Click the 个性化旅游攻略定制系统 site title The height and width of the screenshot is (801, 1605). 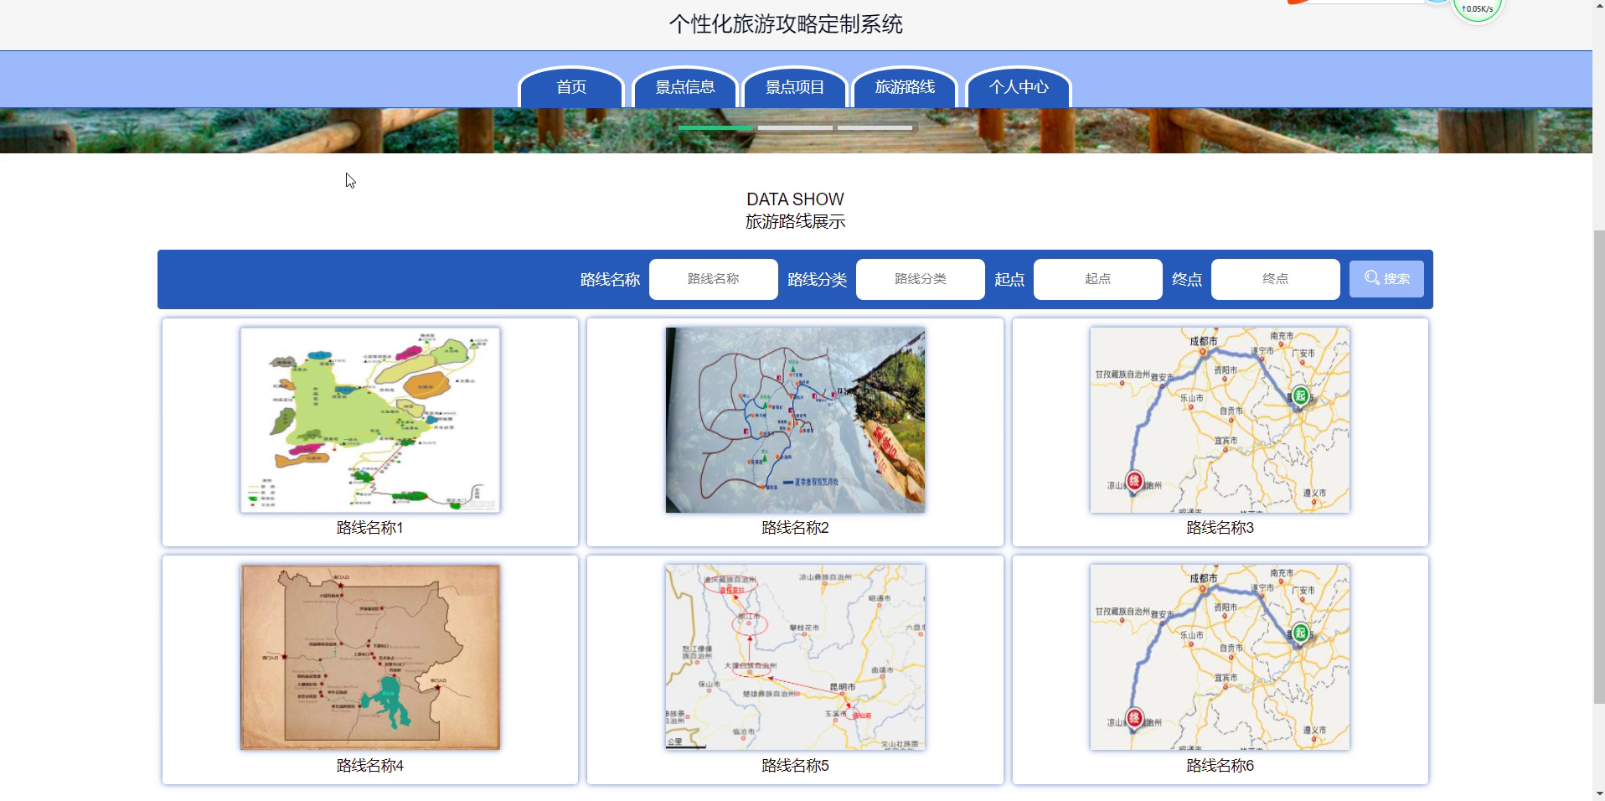coord(786,24)
